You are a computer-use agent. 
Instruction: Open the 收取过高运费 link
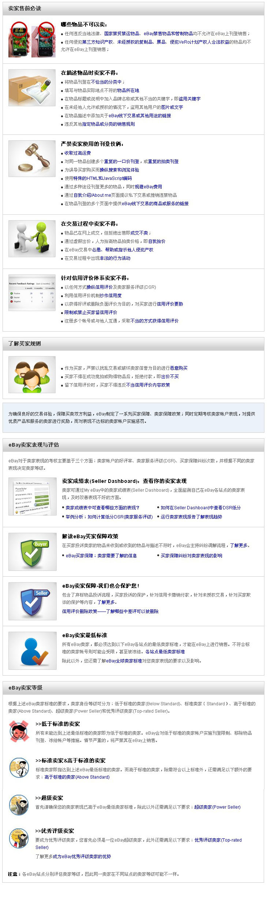(x=78, y=153)
